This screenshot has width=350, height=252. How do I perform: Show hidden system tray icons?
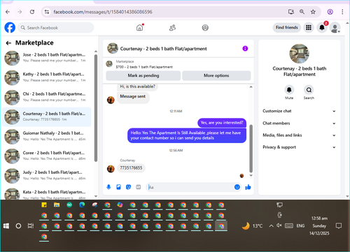click(x=271, y=225)
